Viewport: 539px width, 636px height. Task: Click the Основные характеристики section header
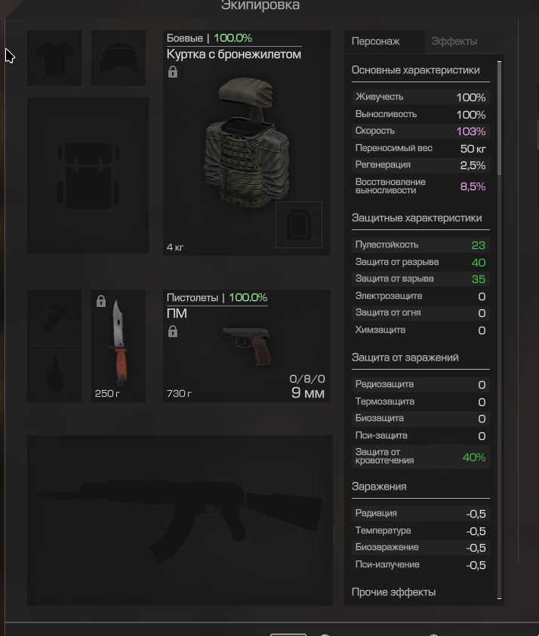(416, 70)
